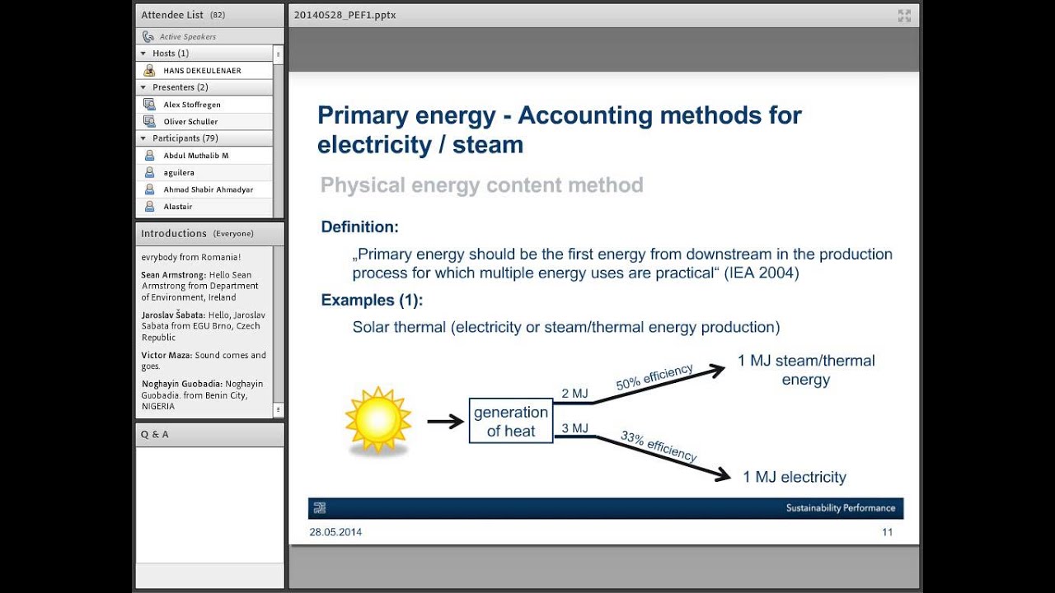Click participant icon beside aguilera

(149, 172)
